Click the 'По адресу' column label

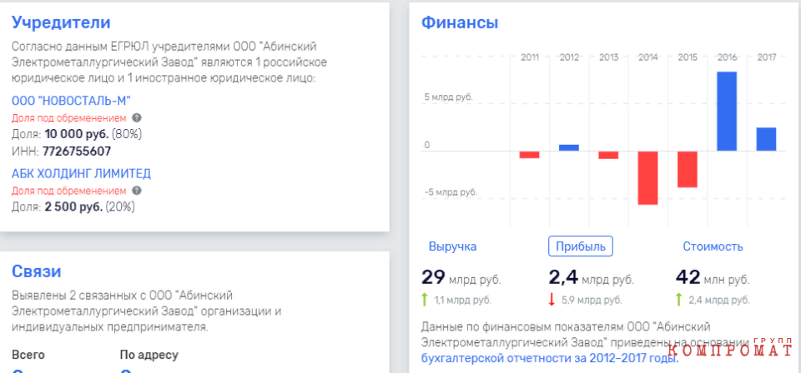pos(149,356)
